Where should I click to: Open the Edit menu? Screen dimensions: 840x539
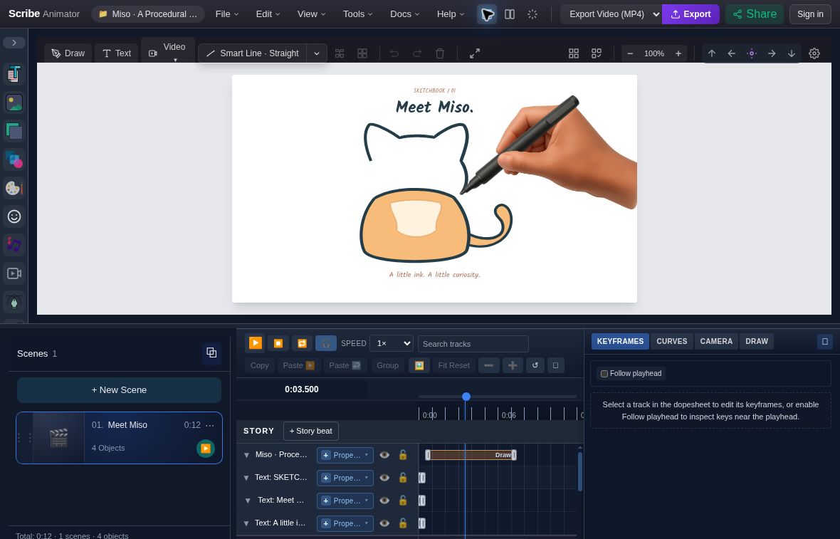coord(268,14)
